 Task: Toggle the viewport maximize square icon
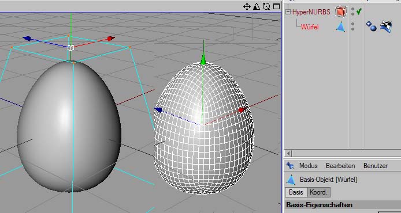(276, 6)
